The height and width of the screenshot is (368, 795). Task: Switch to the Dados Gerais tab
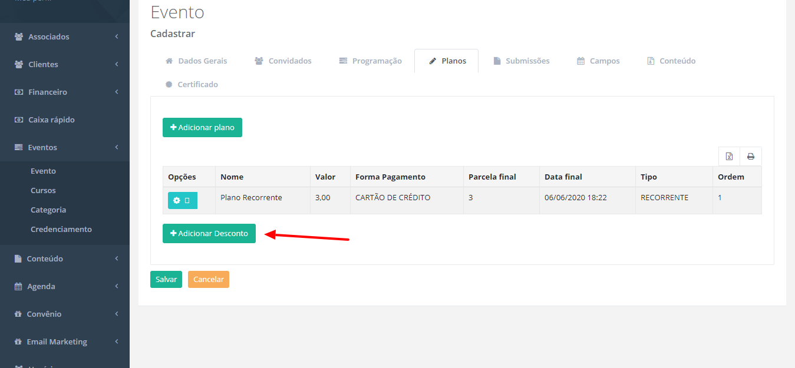(196, 61)
